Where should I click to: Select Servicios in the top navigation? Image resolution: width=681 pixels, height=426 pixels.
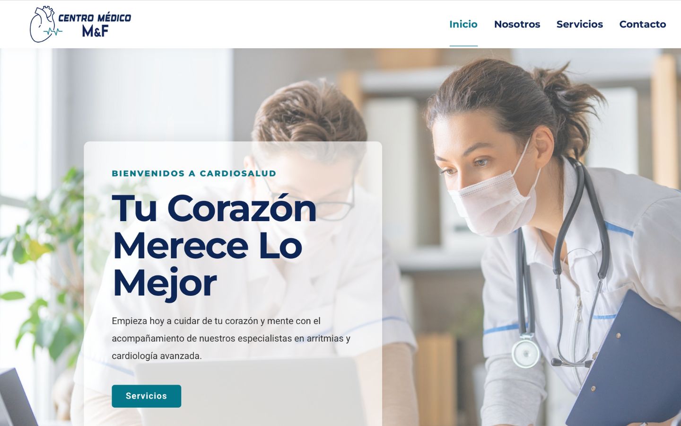[x=579, y=24]
